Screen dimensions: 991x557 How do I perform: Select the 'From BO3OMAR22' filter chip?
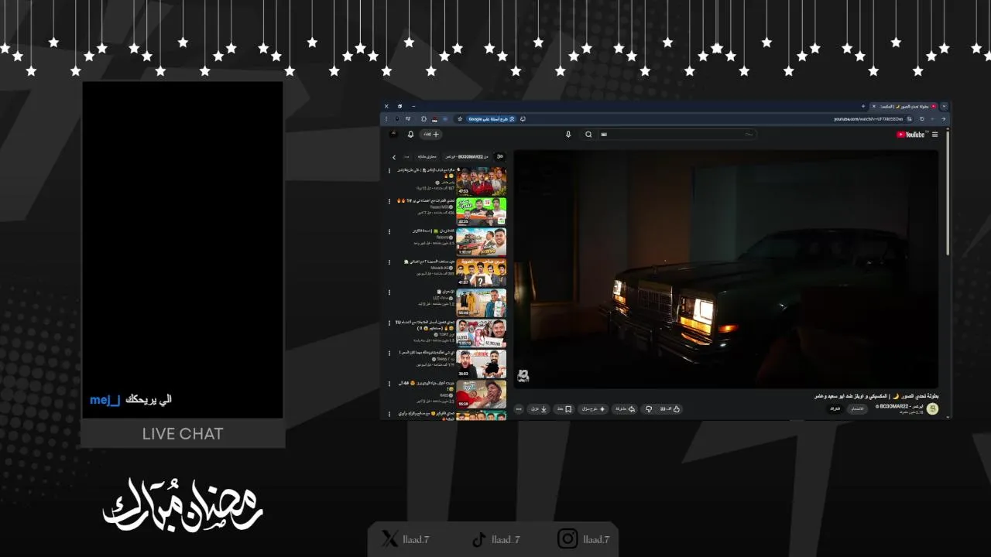467,156
